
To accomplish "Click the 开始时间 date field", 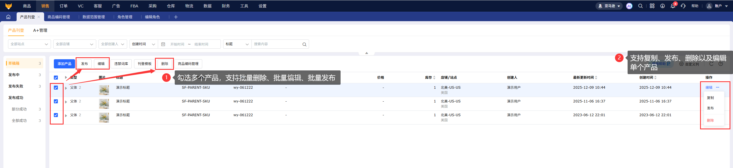I will (177, 44).
